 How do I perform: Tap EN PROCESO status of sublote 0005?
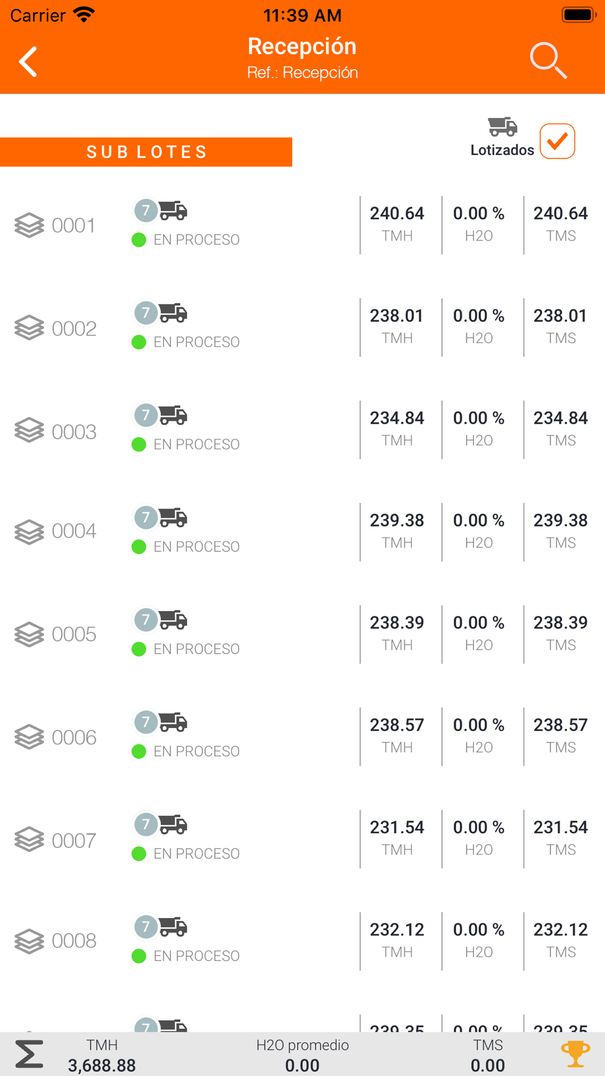point(197,649)
